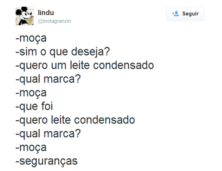
Task: Open the lindu display name link
Action: pos(46,12)
